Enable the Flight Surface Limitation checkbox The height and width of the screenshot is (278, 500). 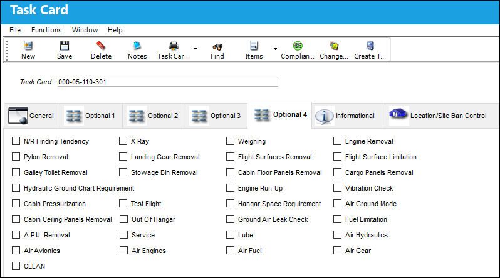click(337, 157)
